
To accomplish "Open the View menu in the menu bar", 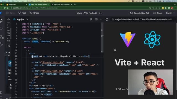I will pyautogui.click(x=18, y=1).
